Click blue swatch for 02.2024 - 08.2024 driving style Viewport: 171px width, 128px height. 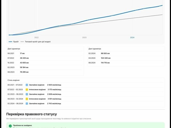27,104
